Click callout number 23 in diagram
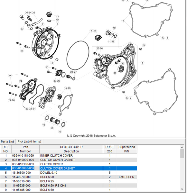Image resolution: width=187 pixels, height=193 pixels. pyautogui.click(x=27, y=109)
